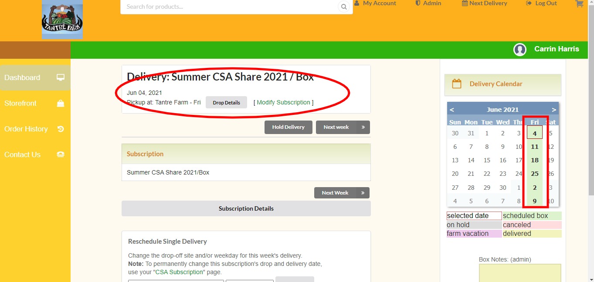Select June 4 on the calendar
The image size is (594, 282).
coord(535,133)
